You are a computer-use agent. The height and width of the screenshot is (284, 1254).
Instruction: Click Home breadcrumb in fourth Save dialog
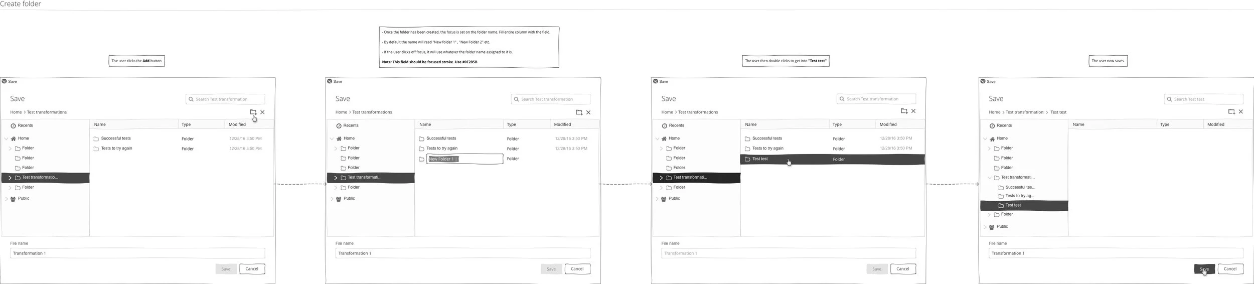pos(994,112)
